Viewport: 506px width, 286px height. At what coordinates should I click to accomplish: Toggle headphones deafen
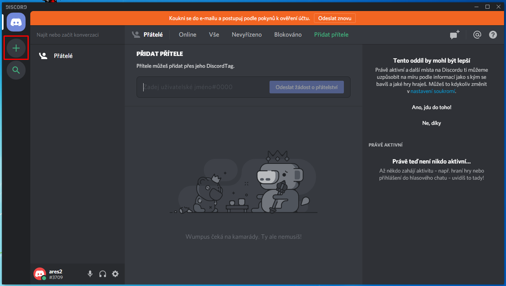(103, 274)
